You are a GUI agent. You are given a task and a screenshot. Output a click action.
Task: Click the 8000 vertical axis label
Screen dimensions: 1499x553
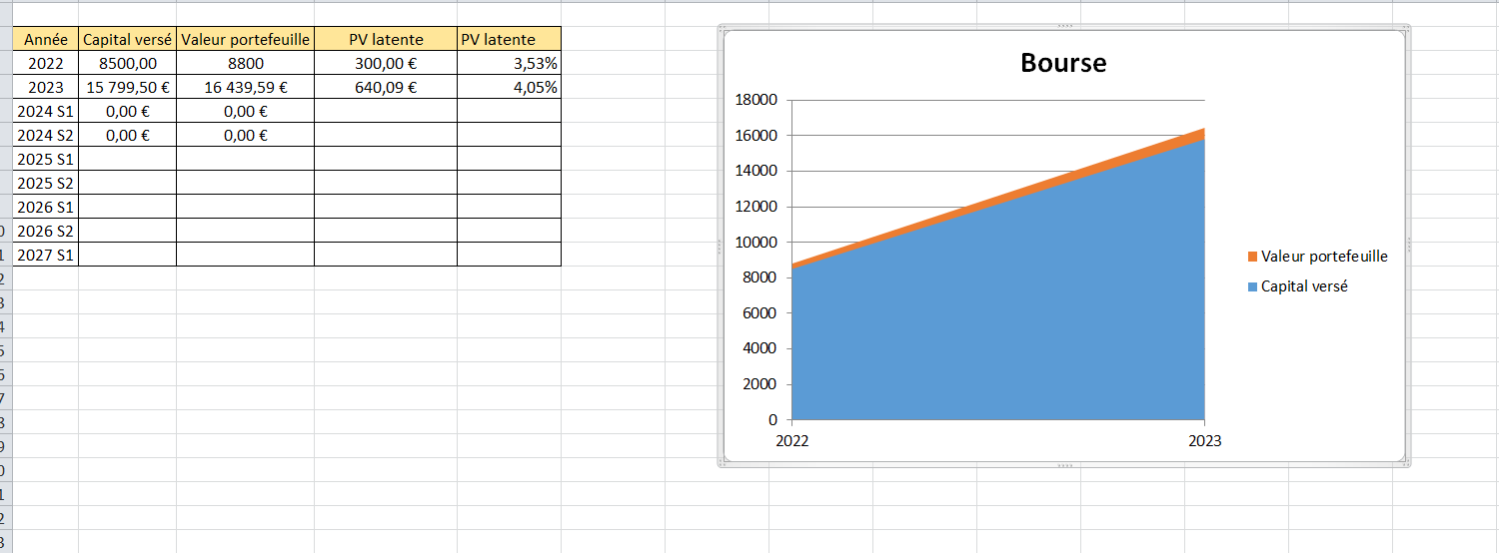click(x=760, y=277)
